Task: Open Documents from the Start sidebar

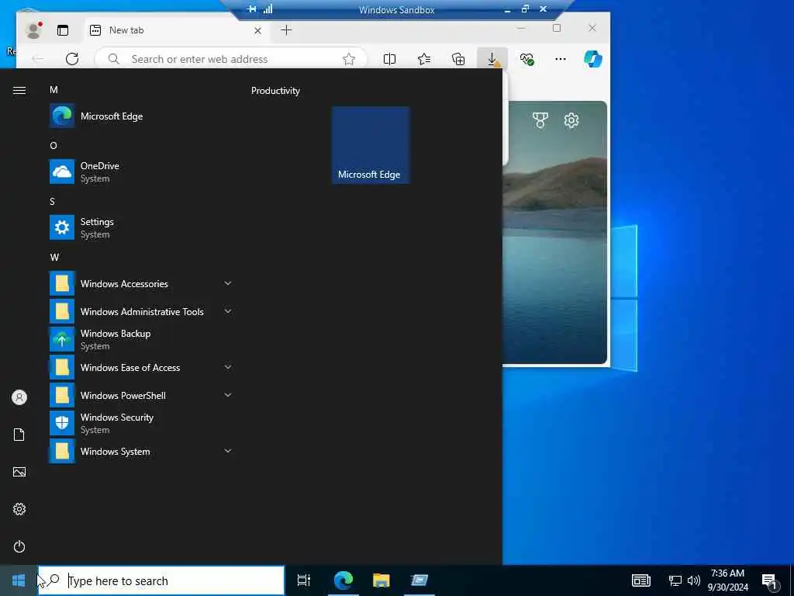Action: [19, 435]
